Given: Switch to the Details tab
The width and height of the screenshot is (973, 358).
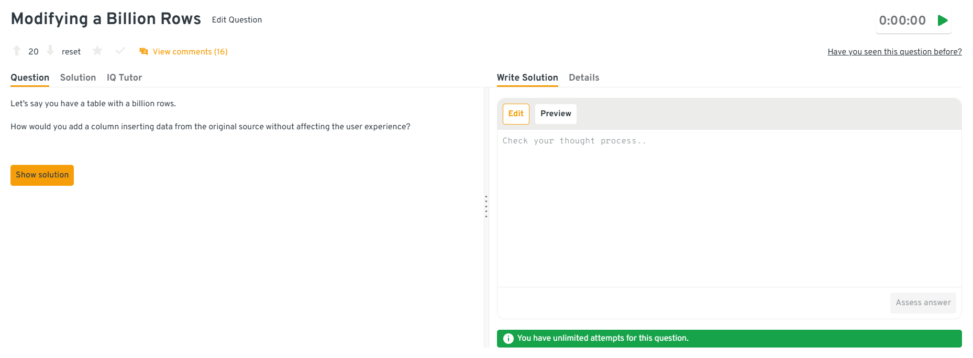Looking at the screenshot, I should [x=584, y=77].
